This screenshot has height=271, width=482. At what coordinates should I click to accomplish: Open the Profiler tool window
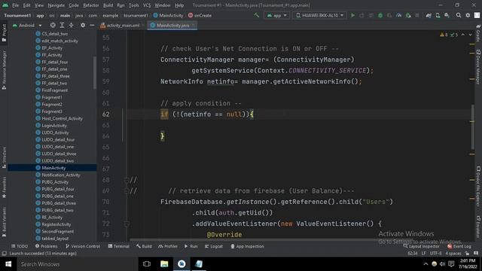pos(168,246)
